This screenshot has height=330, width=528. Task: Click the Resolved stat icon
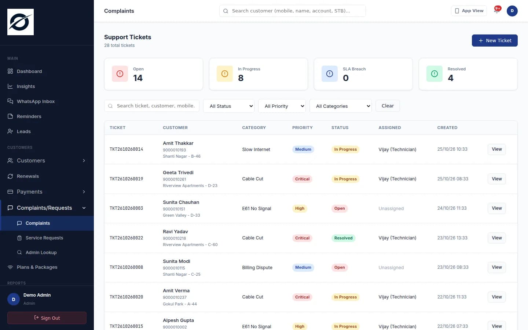pos(434,74)
